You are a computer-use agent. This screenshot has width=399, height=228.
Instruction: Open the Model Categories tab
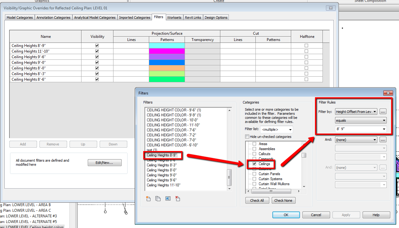tap(19, 17)
